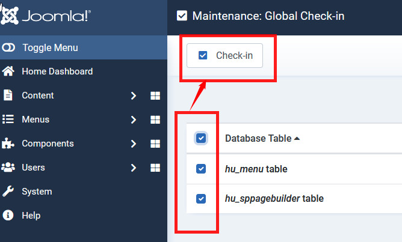Open the Users dashboard grid icon
Viewport: 402px width, 242px height.
(155, 168)
